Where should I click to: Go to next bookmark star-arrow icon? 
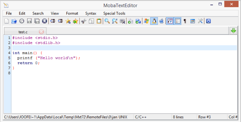75,21
